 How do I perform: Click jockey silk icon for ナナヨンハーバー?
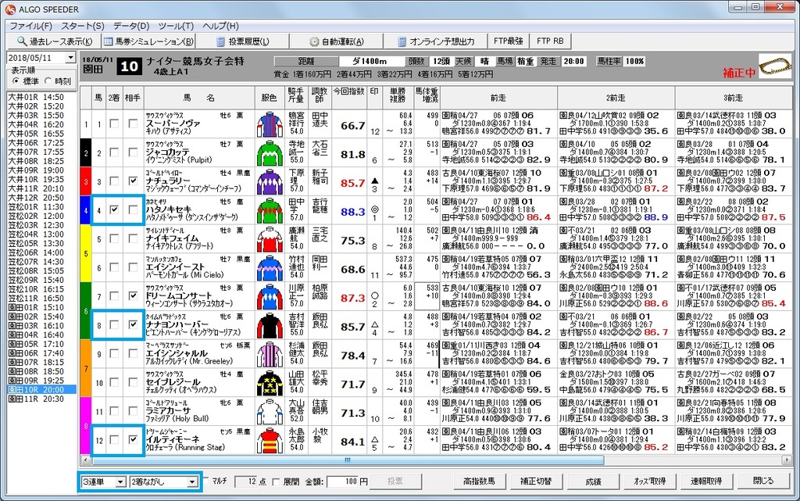[x=270, y=326]
